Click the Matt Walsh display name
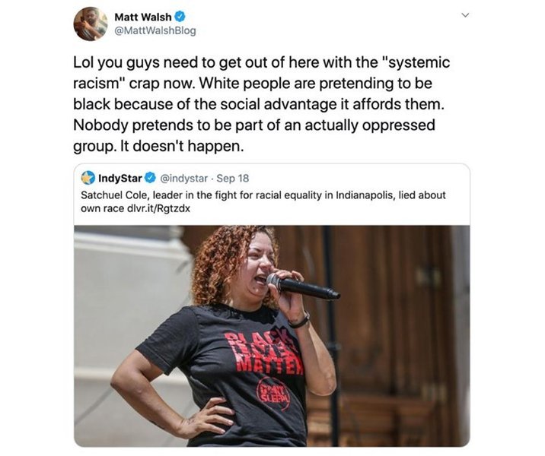The width and height of the screenshot is (545, 456). point(143,17)
